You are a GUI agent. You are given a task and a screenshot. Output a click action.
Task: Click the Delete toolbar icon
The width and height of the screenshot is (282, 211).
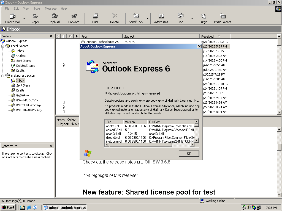coord(115,16)
